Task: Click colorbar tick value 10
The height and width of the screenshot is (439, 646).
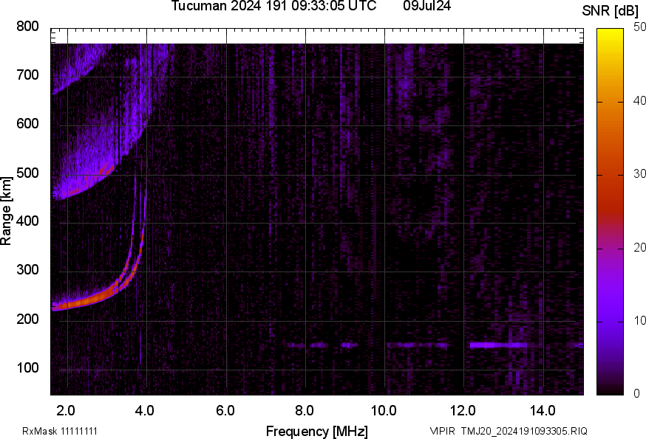Action: tap(639, 321)
